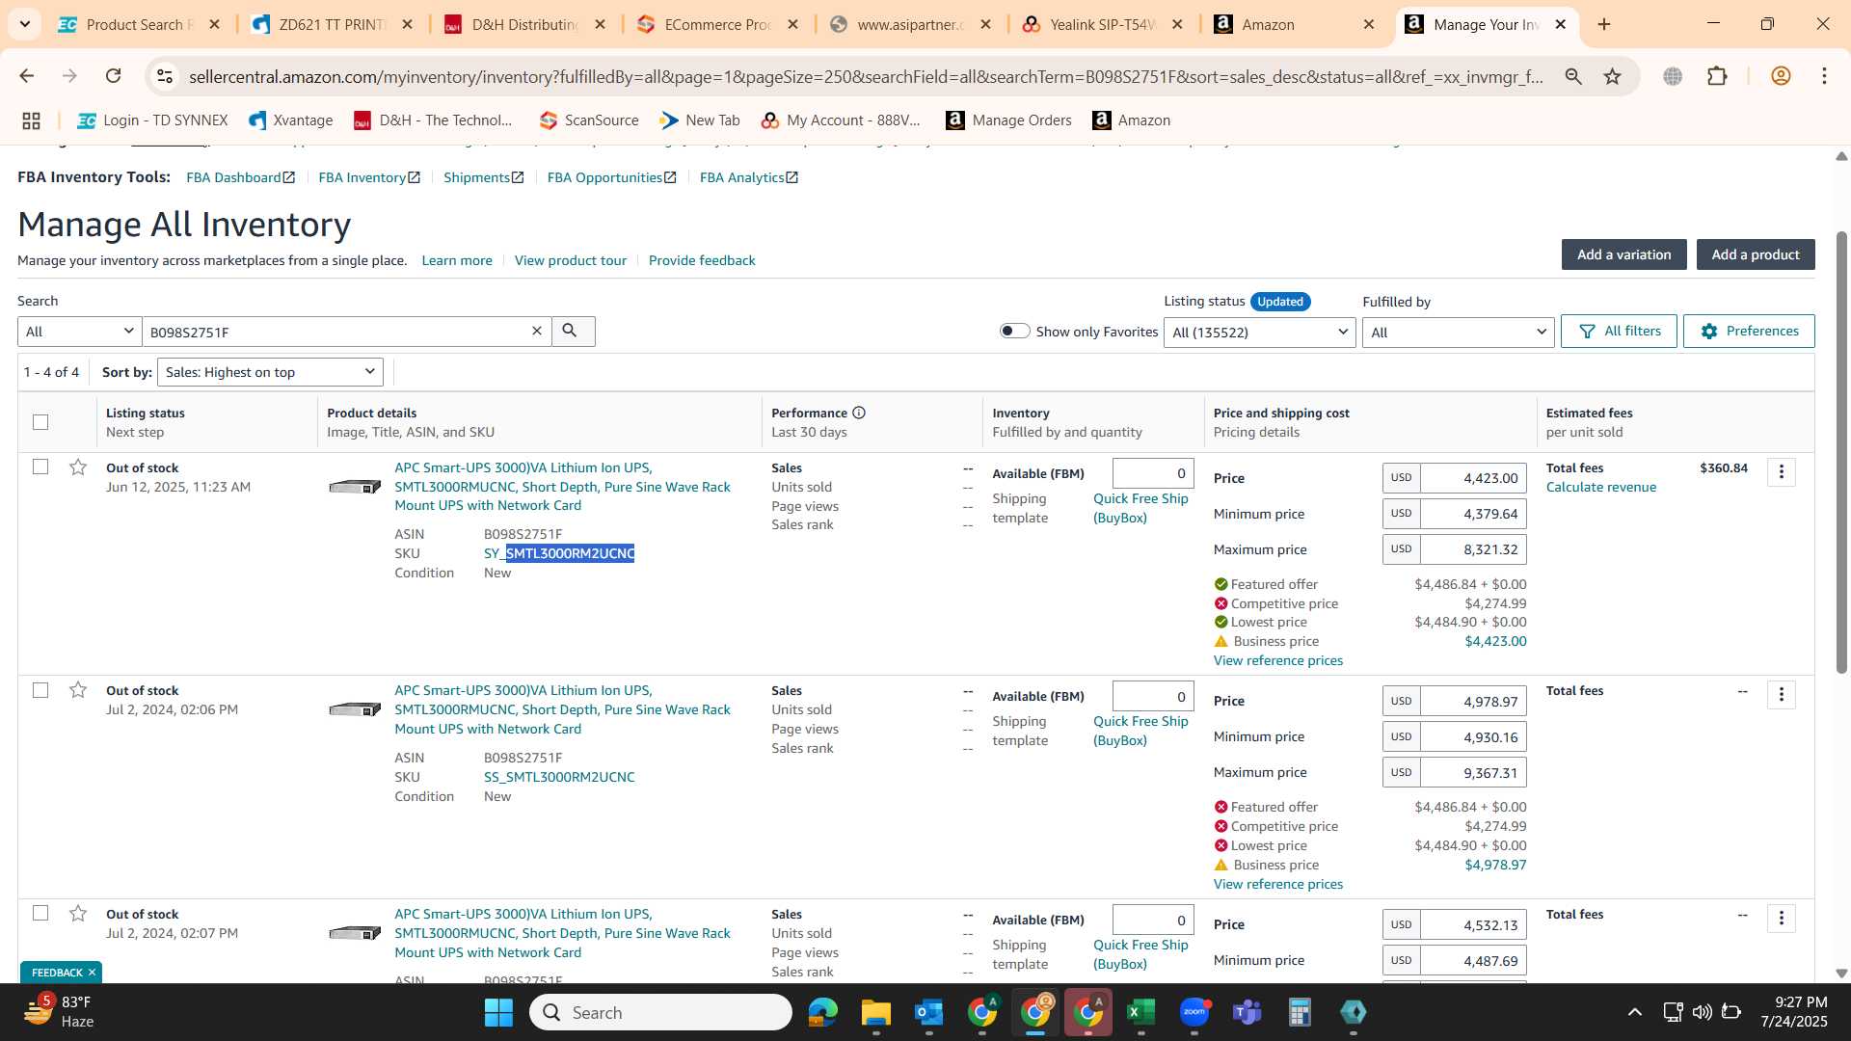Click the Performance info icon
1851x1041 pixels.
click(859, 413)
